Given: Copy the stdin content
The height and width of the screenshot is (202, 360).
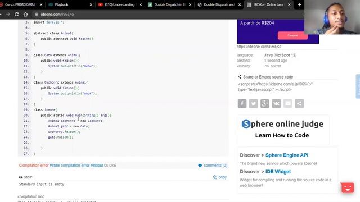Looking at the screenshot, I should click(220, 177).
